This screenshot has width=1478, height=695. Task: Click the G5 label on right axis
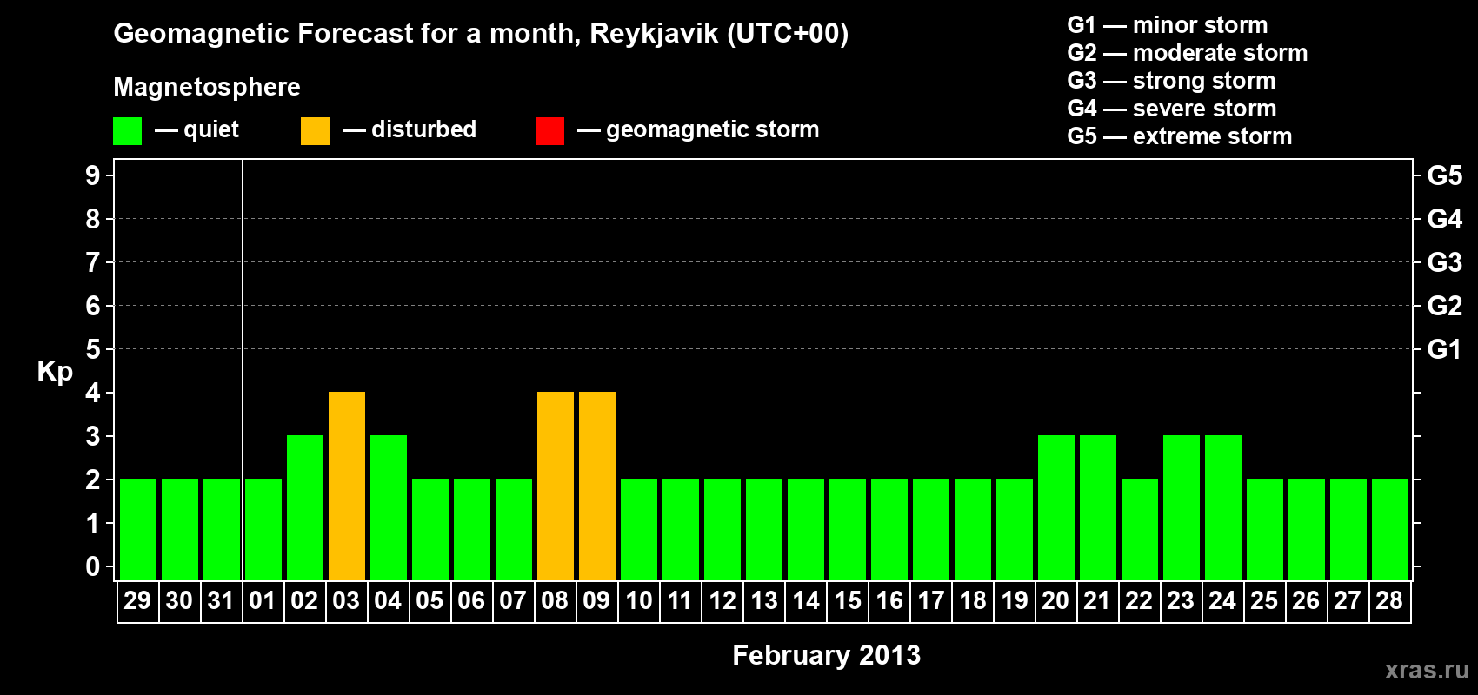[1445, 175]
